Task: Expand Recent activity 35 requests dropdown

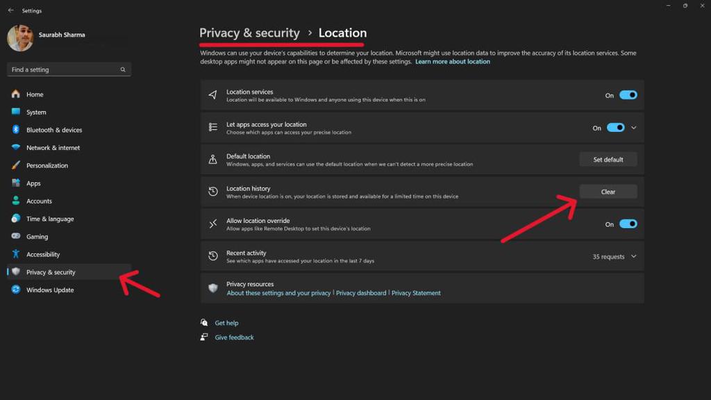Action: click(633, 256)
